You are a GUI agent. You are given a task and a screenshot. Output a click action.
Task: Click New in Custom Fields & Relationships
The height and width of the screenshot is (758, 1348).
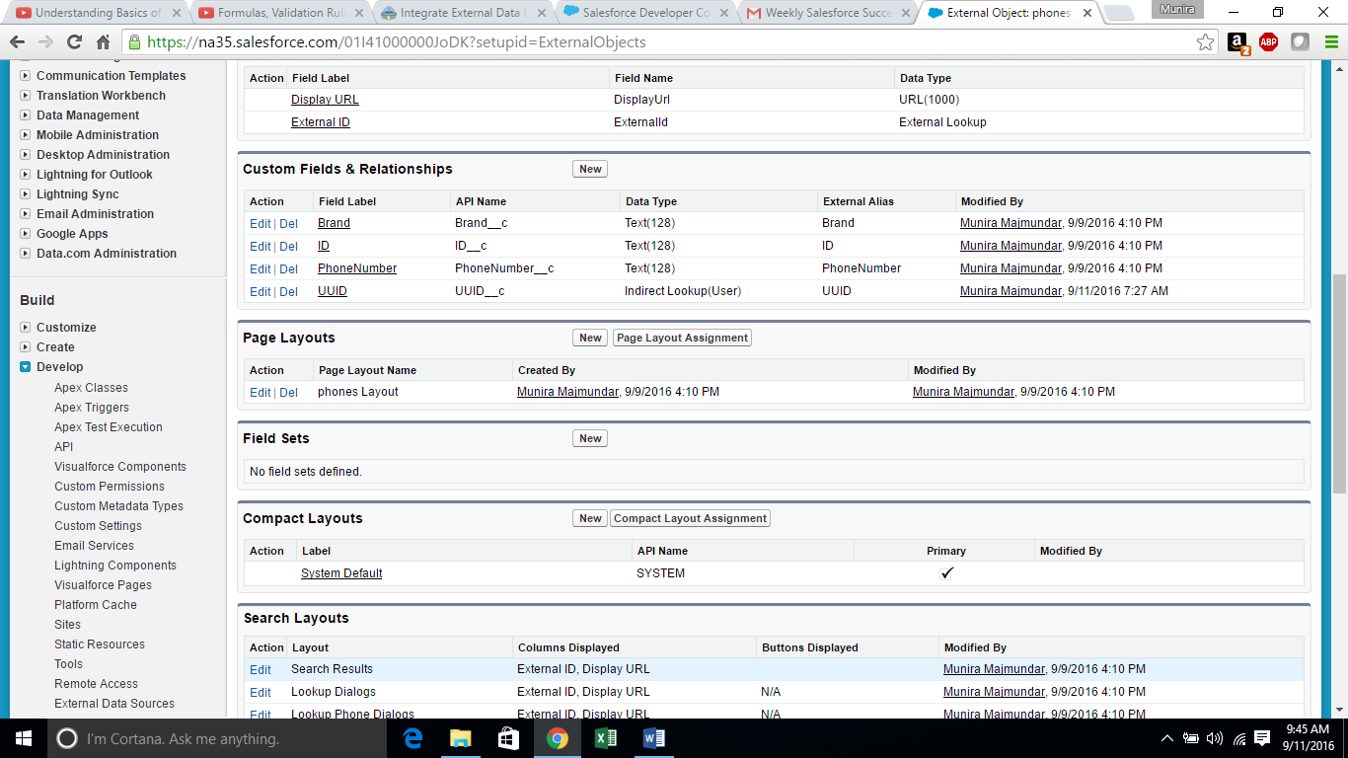tap(590, 169)
